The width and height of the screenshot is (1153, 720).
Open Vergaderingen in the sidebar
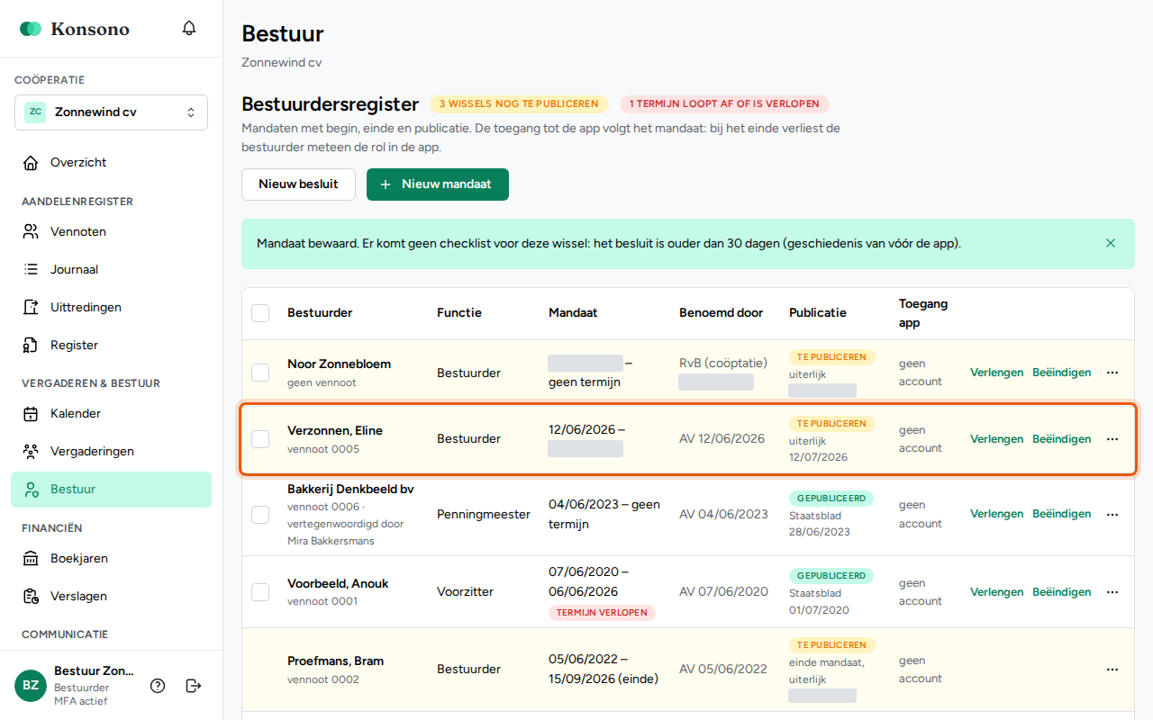click(x=111, y=452)
